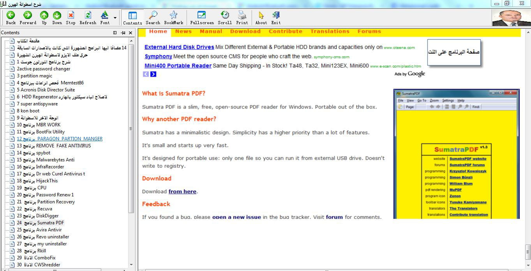Image resolution: width=531 pixels, height=271 pixels.
Task: Open the Home tab on the web page
Action: click(x=158, y=31)
